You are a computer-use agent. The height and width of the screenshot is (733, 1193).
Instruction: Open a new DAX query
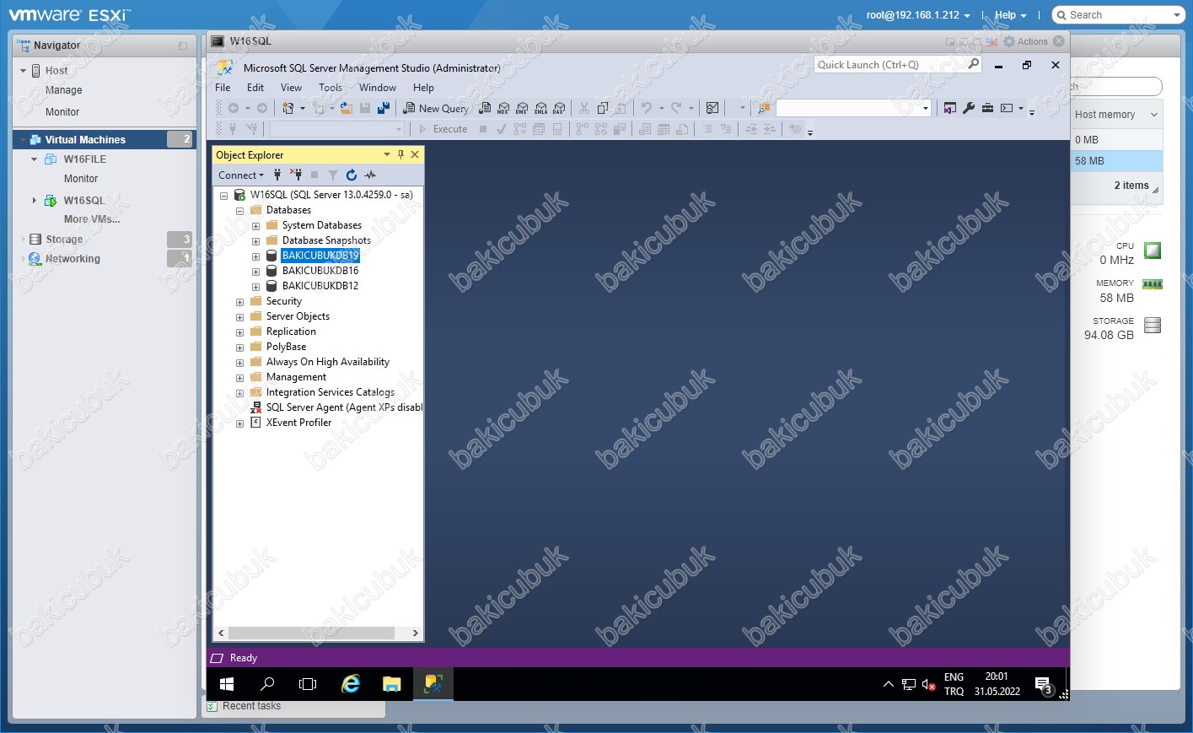click(x=559, y=108)
